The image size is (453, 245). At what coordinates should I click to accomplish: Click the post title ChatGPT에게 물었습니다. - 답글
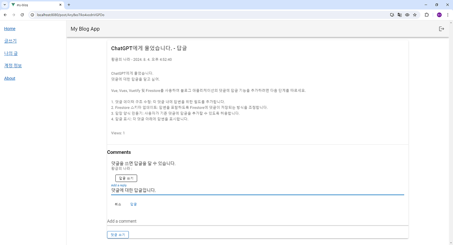tap(149, 48)
